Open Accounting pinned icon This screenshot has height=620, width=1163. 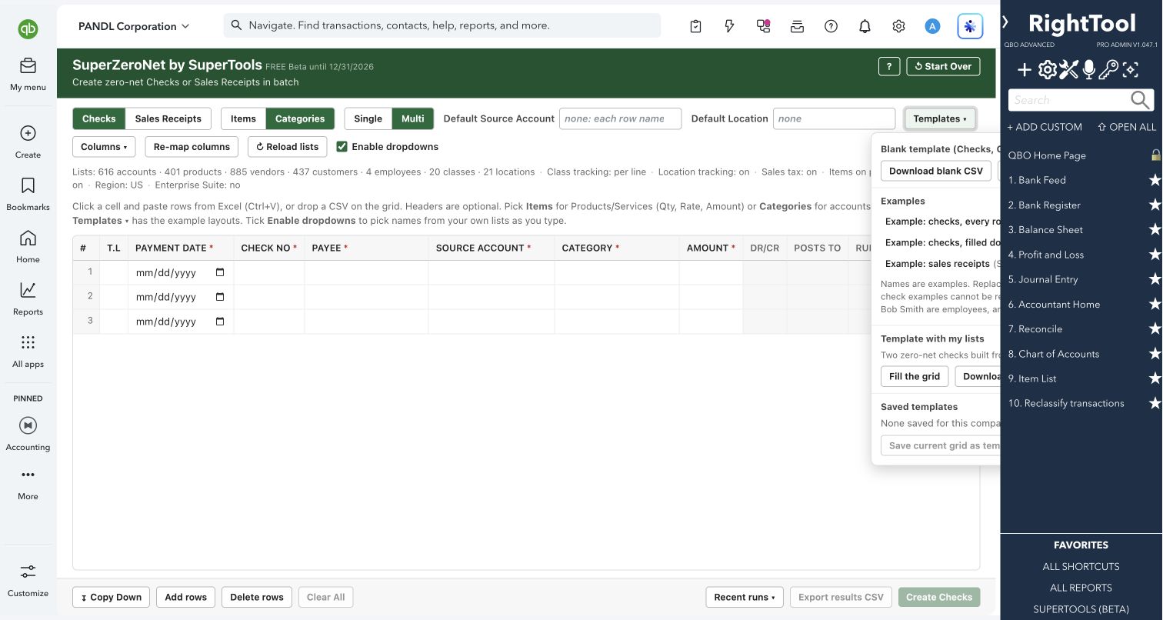coord(28,434)
